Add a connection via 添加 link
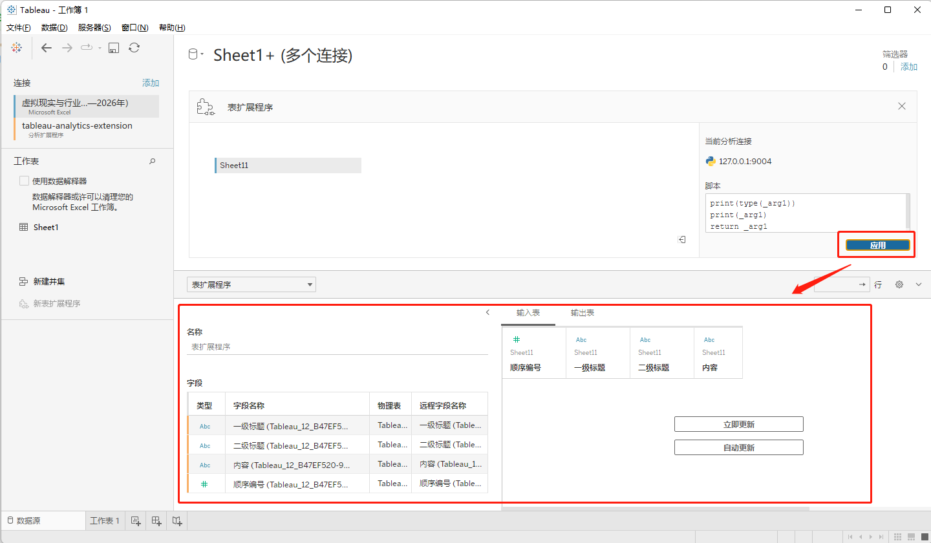Image resolution: width=931 pixels, height=543 pixels. [x=151, y=83]
